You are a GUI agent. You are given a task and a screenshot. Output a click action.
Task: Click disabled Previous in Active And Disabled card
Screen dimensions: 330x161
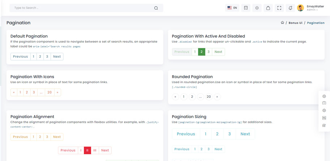182,52
